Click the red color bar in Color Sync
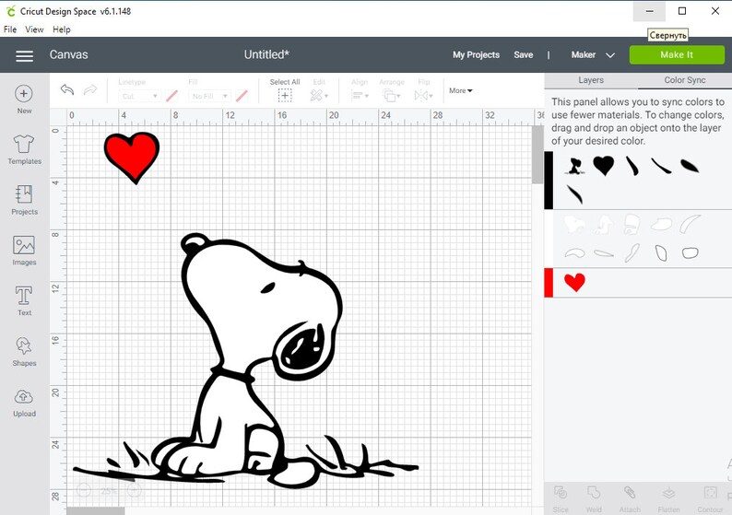The height and width of the screenshot is (515, 732). (549, 282)
